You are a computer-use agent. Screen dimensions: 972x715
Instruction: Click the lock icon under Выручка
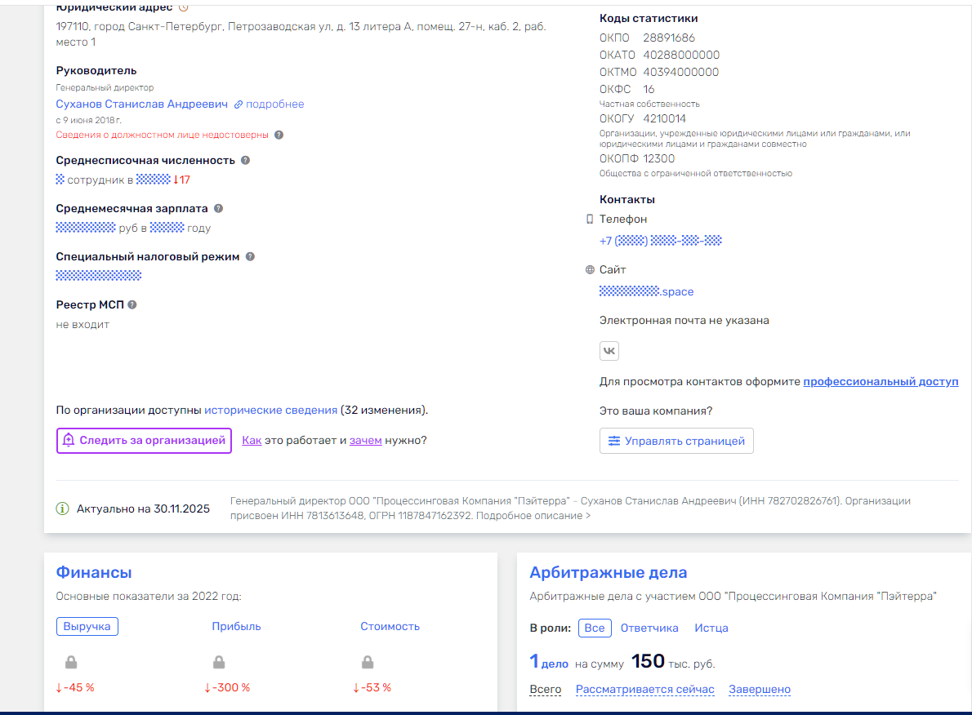(x=71, y=662)
